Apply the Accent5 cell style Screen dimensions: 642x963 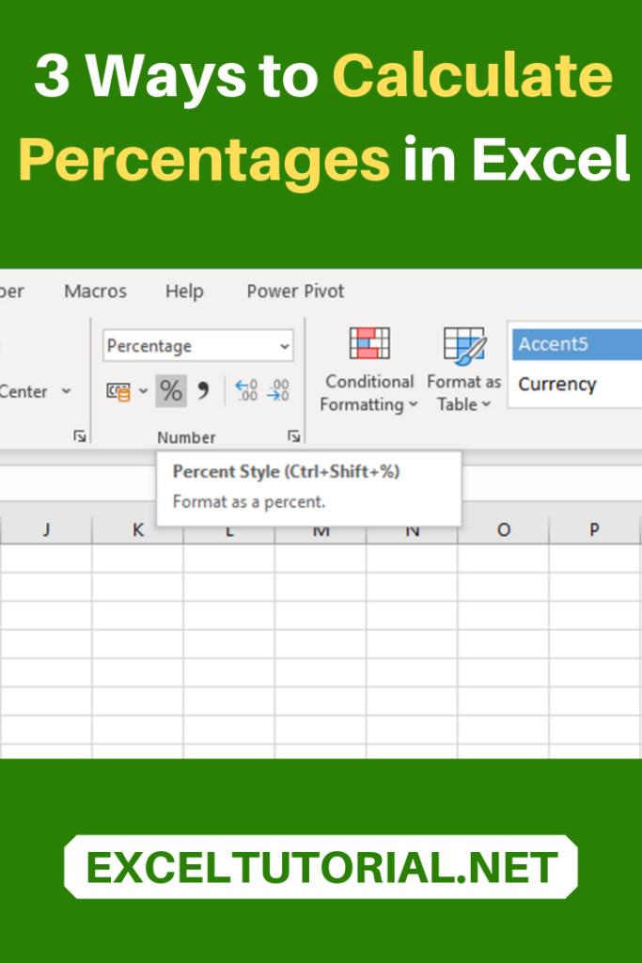coord(575,344)
